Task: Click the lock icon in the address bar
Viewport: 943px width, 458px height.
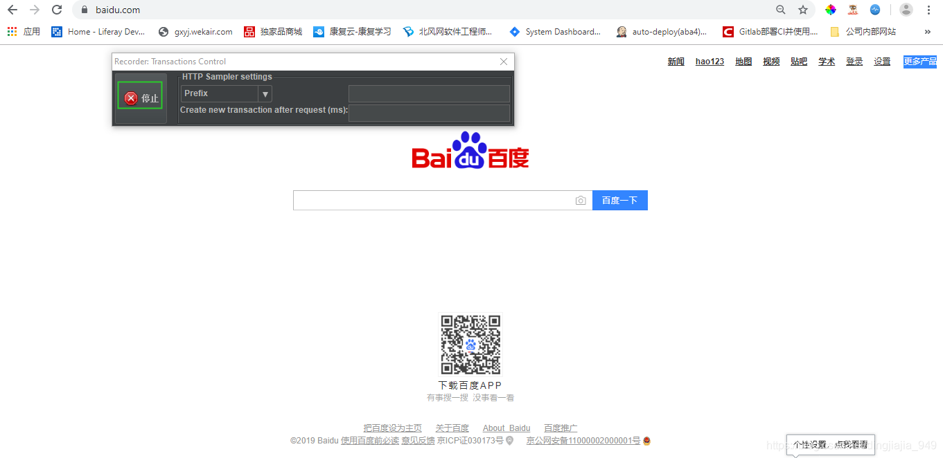Action: click(85, 10)
